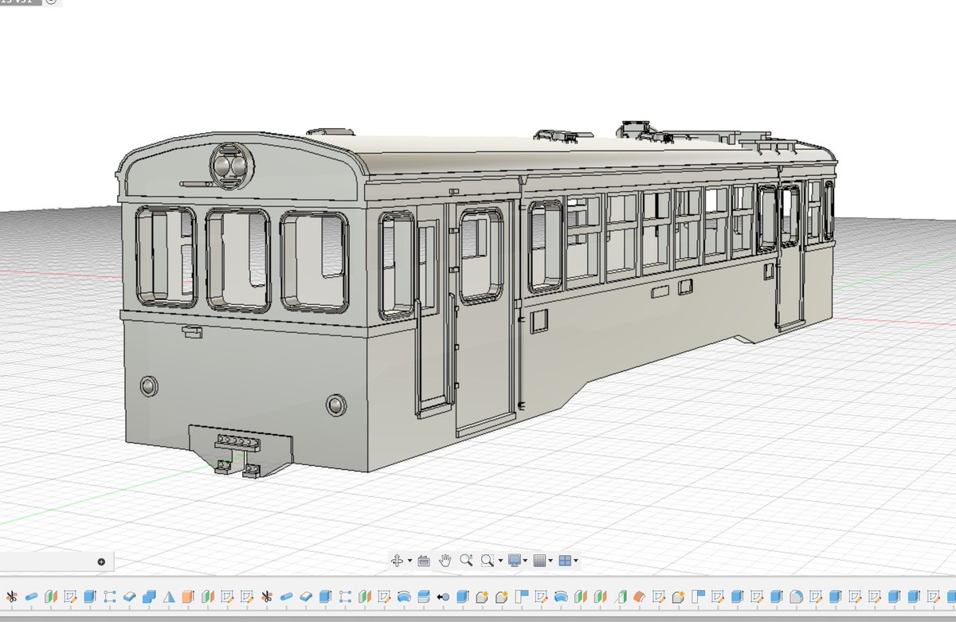The width and height of the screenshot is (956, 622).
Task: Click the Look At camera icon
Action: tap(424, 561)
